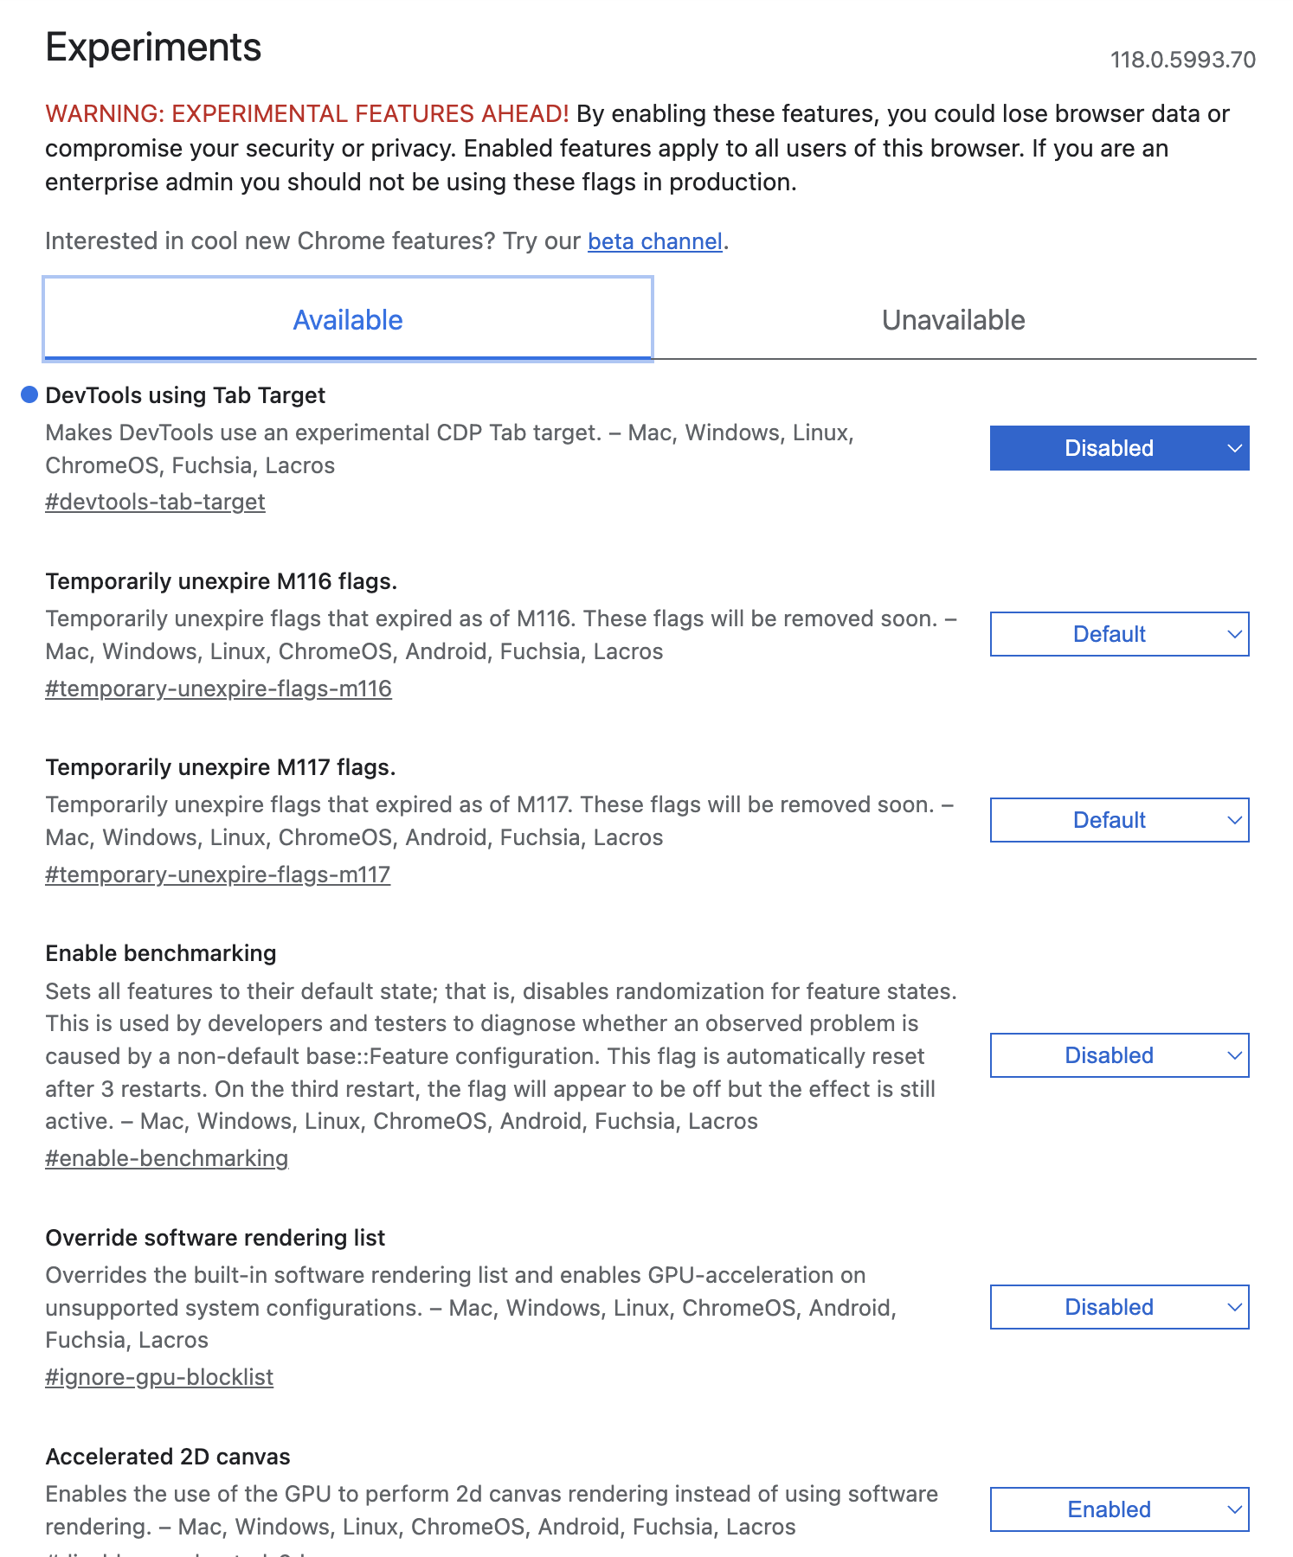Image resolution: width=1293 pixels, height=1557 pixels.
Task: Open the Default dropdown for Temporarily unexpire M117 flags
Action: pyautogui.click(x=1118, y=820)
